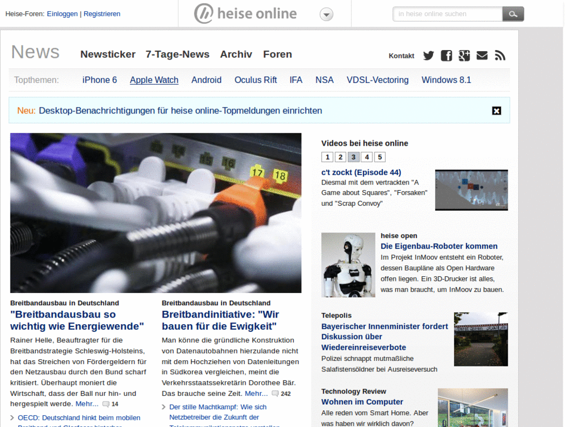The height and width of the screenshot is (427, 570).
Task: Expand the OECD Breitband related article arrow
Action: point(11,418)
